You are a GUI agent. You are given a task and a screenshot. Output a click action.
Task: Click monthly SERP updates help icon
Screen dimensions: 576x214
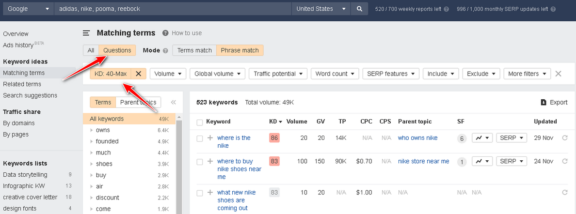click(553, 9)
